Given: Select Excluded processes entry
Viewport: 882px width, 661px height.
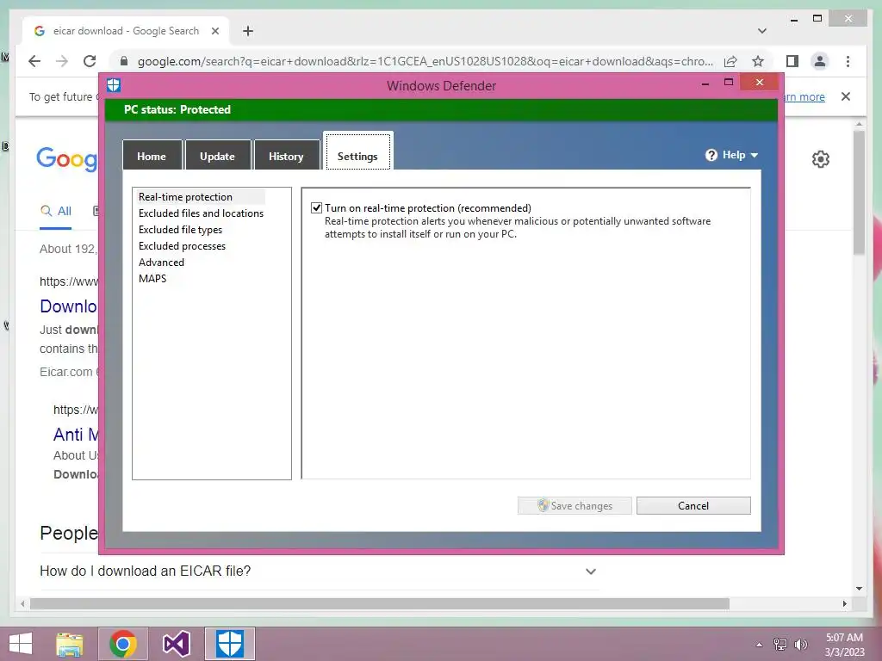Looking at the screenshot, I should pos(183,245).
